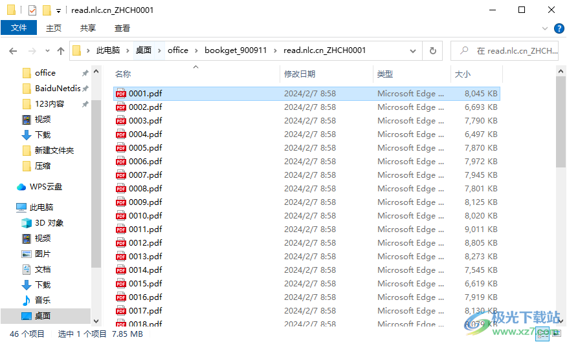Click the Up one level arrow

click(x=61, y=50)
